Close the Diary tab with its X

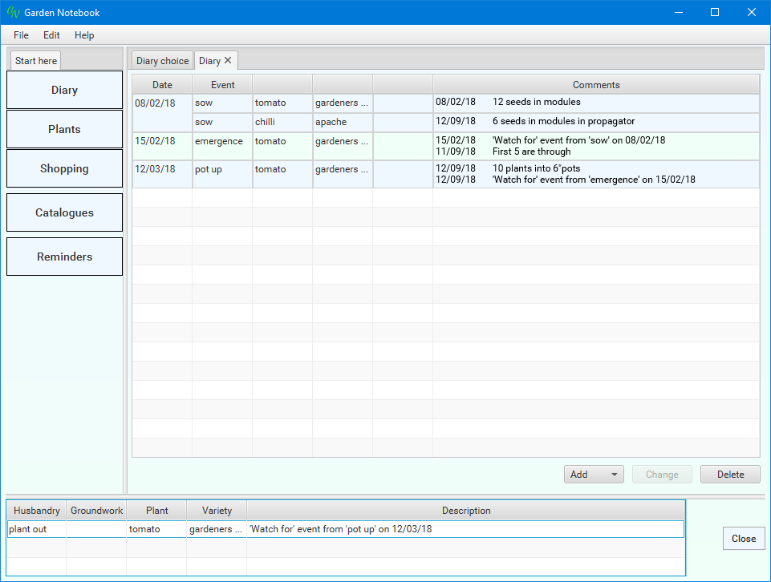228,61
